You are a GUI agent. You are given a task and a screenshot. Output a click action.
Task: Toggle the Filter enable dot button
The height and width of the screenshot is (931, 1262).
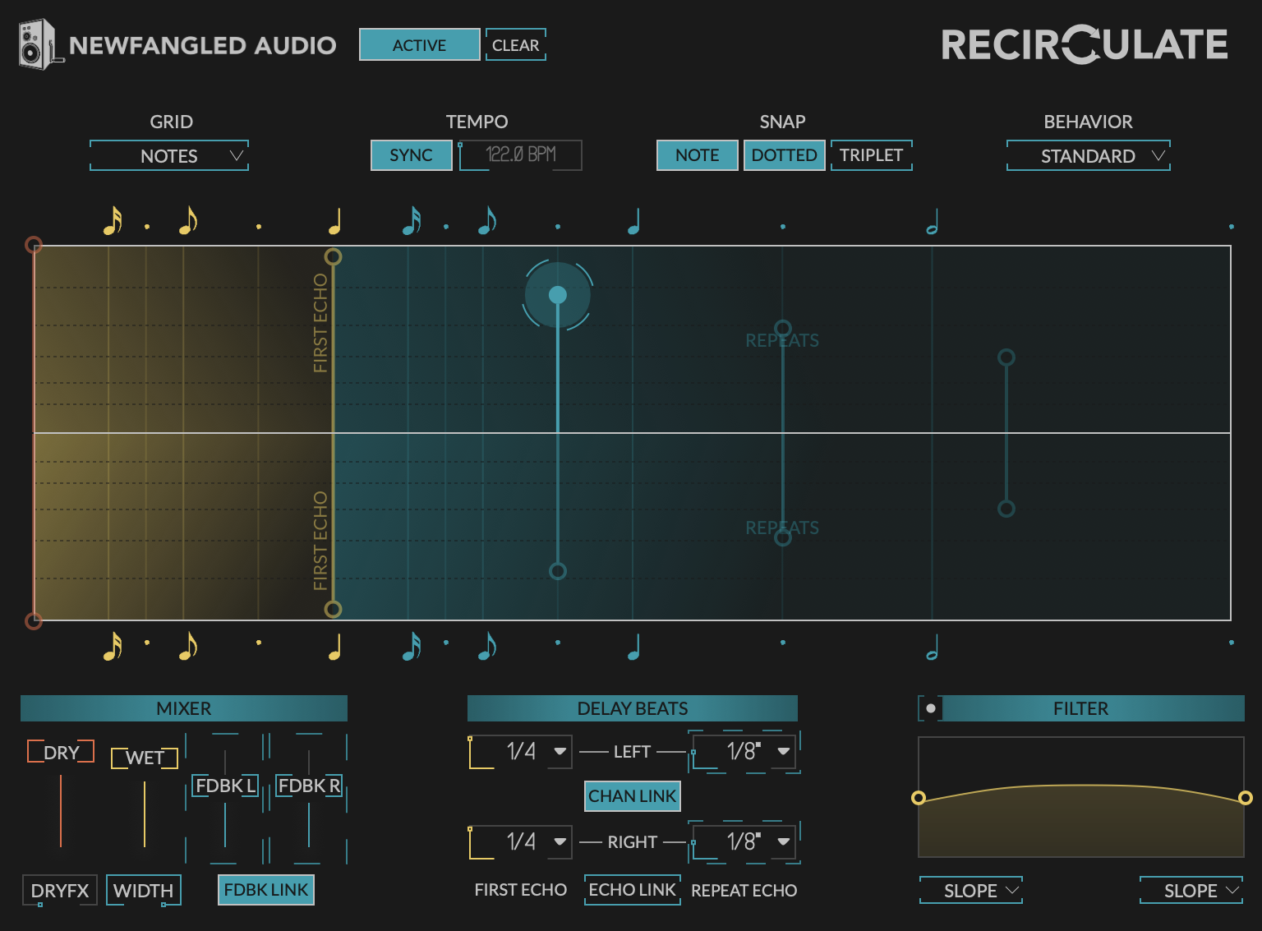pos(930,708)
